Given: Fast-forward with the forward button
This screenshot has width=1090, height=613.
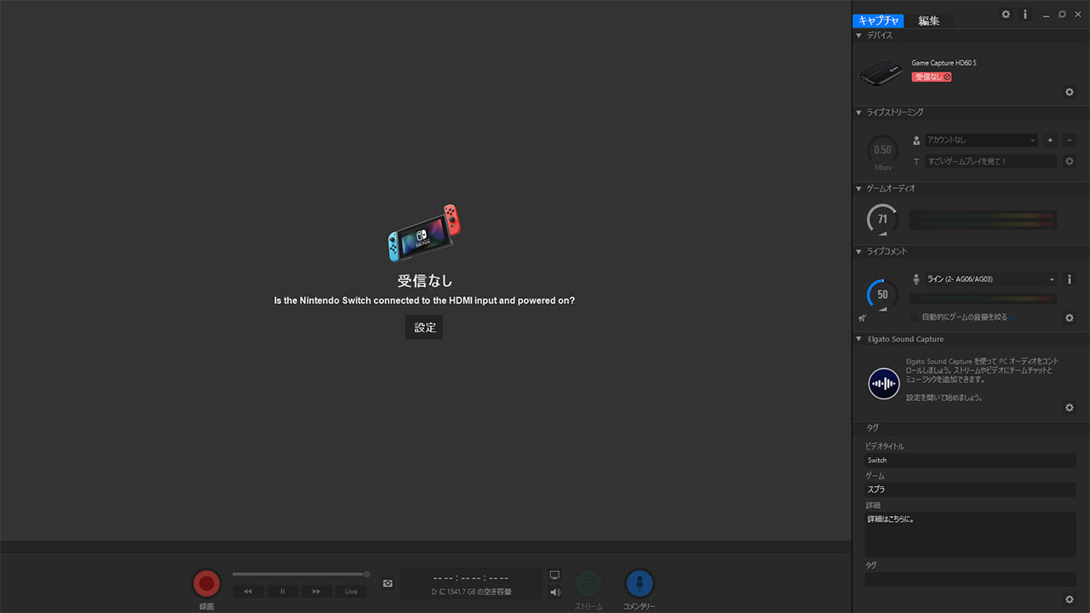Looking at the screenshot, I should point(317,591).
